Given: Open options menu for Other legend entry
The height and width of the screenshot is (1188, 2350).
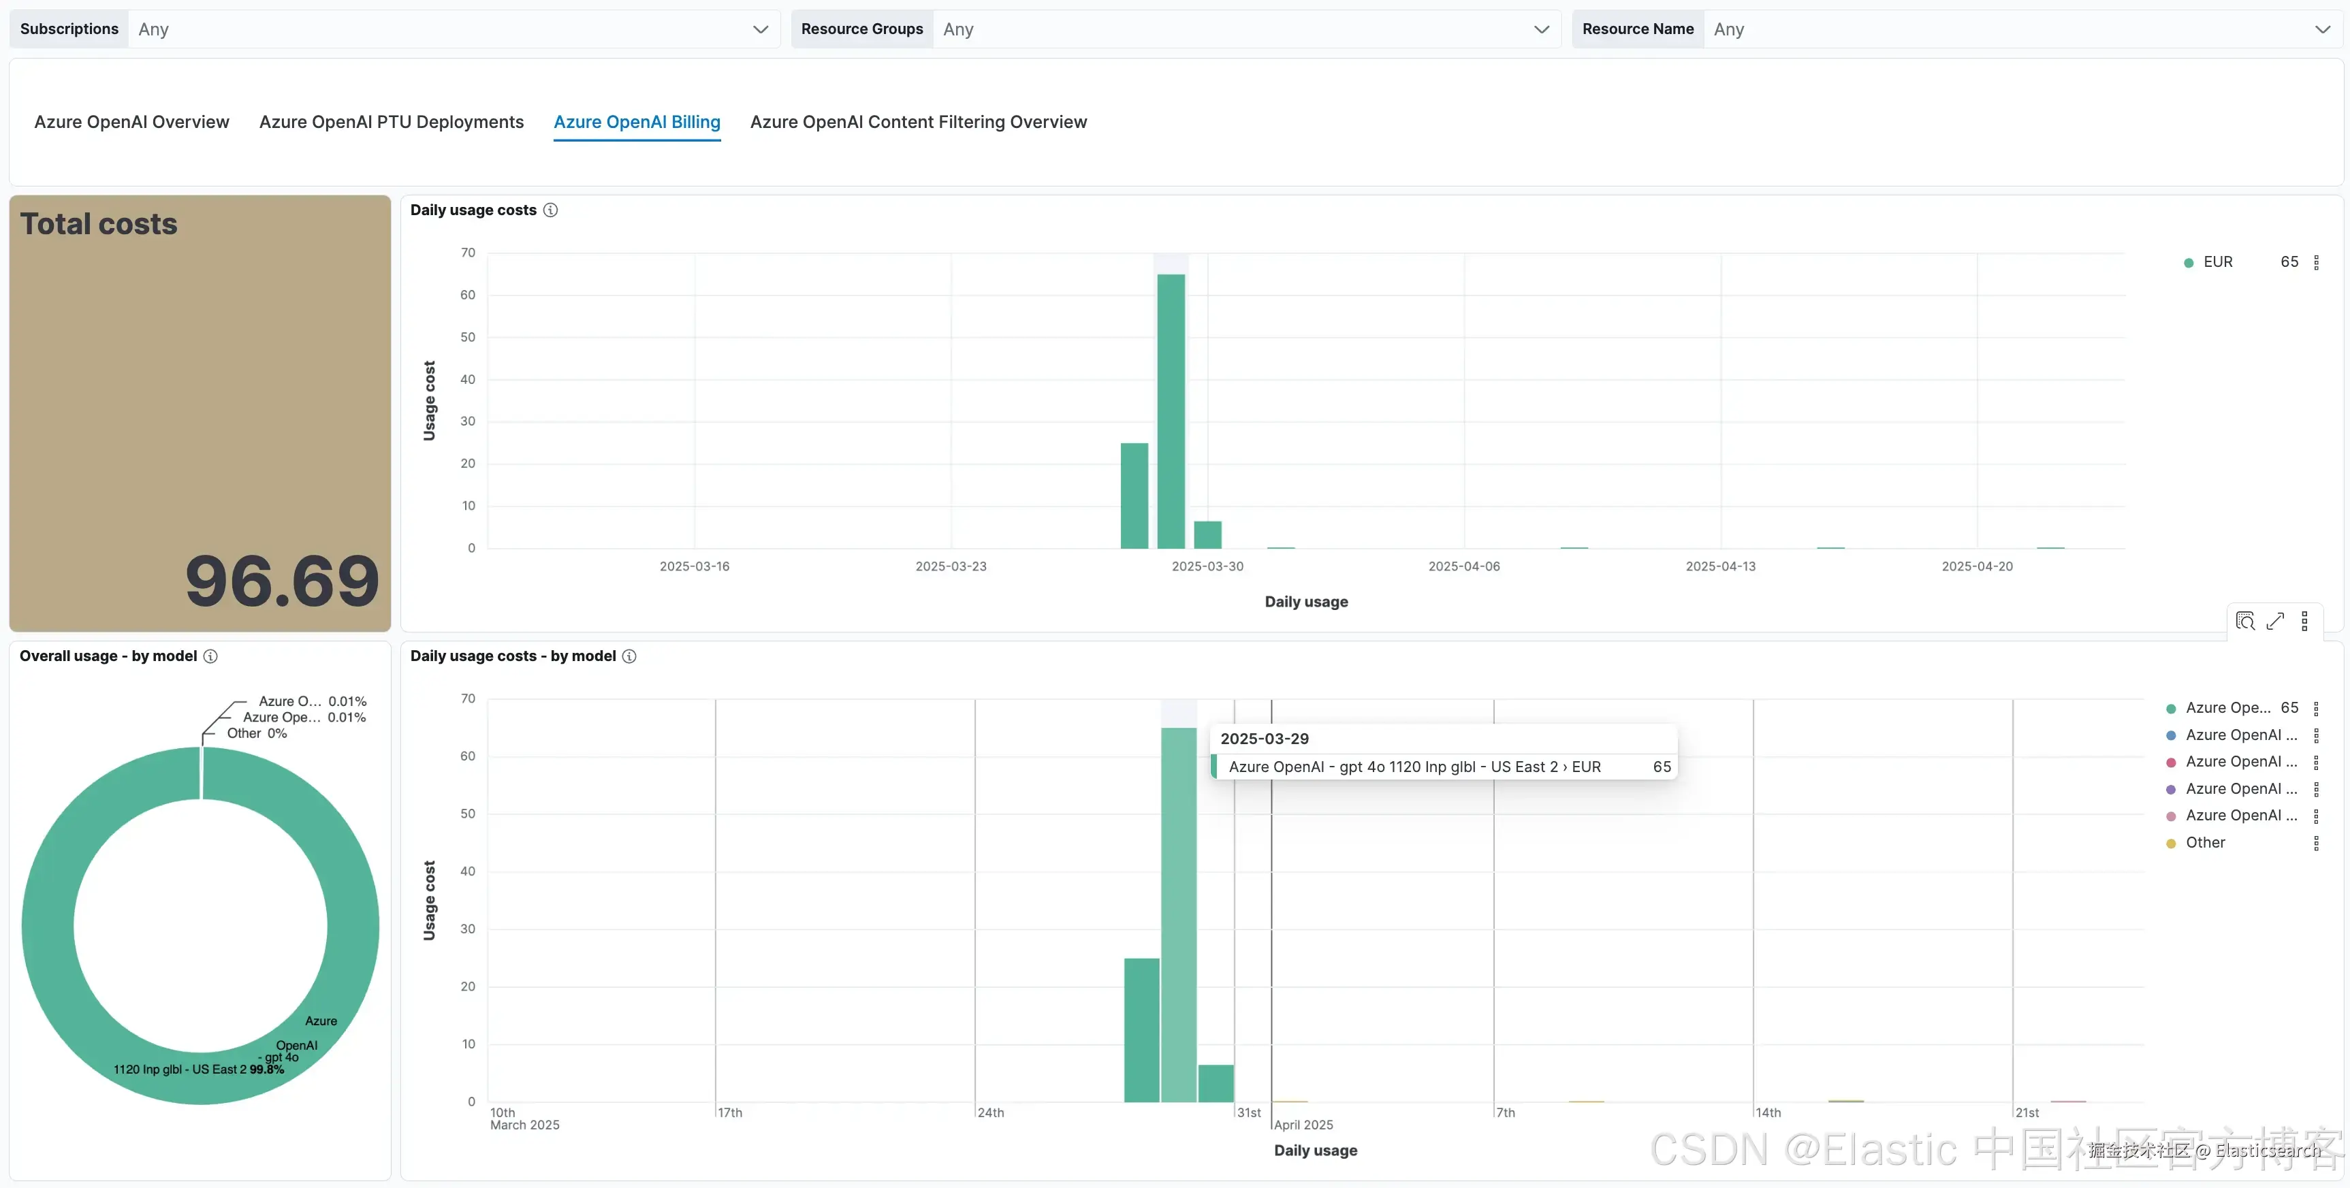Looking at the screenshot, I should (x=2316, y=844).
